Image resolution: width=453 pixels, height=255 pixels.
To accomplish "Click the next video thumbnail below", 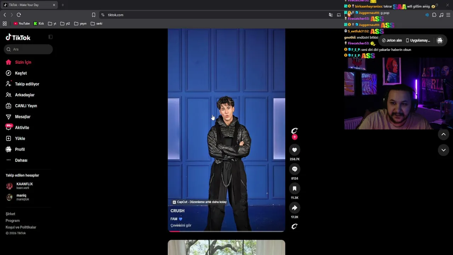I will (x=226, y=247).
